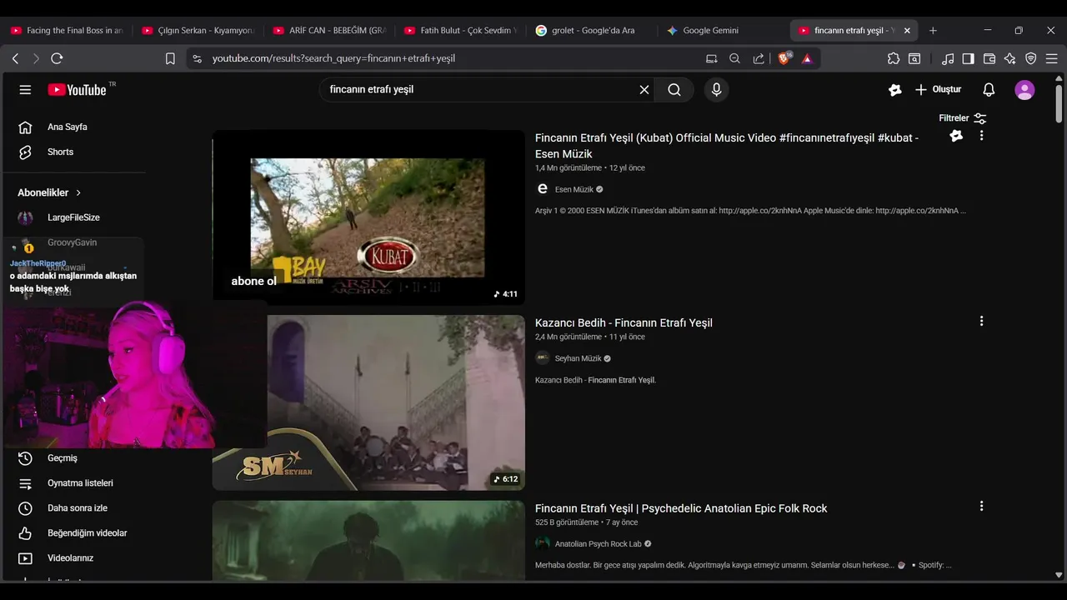
Task: Open more options for the Kazancı Bedih video
Action: tap(981, 321)
